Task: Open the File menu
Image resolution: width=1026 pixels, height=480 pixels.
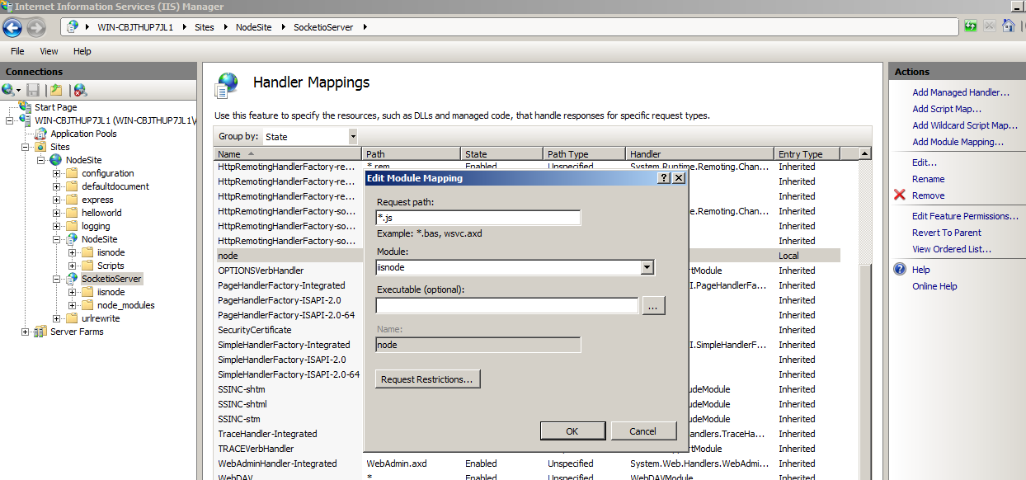Action: (x=17, y=51)
